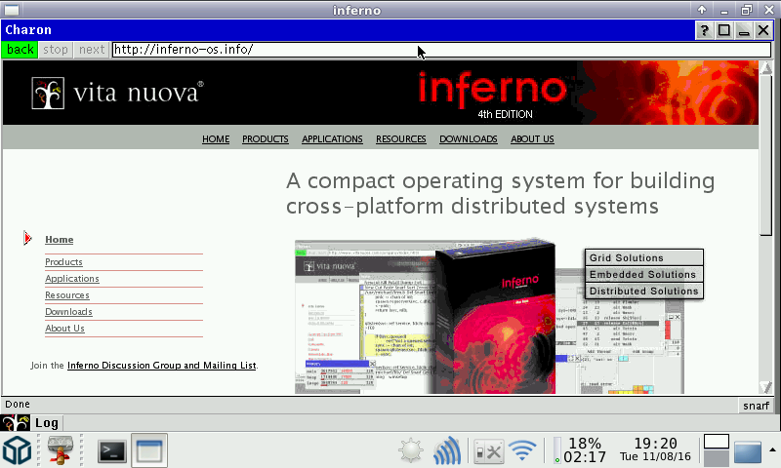Click the Vita Nuova logo
The height and width of the screenshot is (468, 781).
[x=117, y=93]
